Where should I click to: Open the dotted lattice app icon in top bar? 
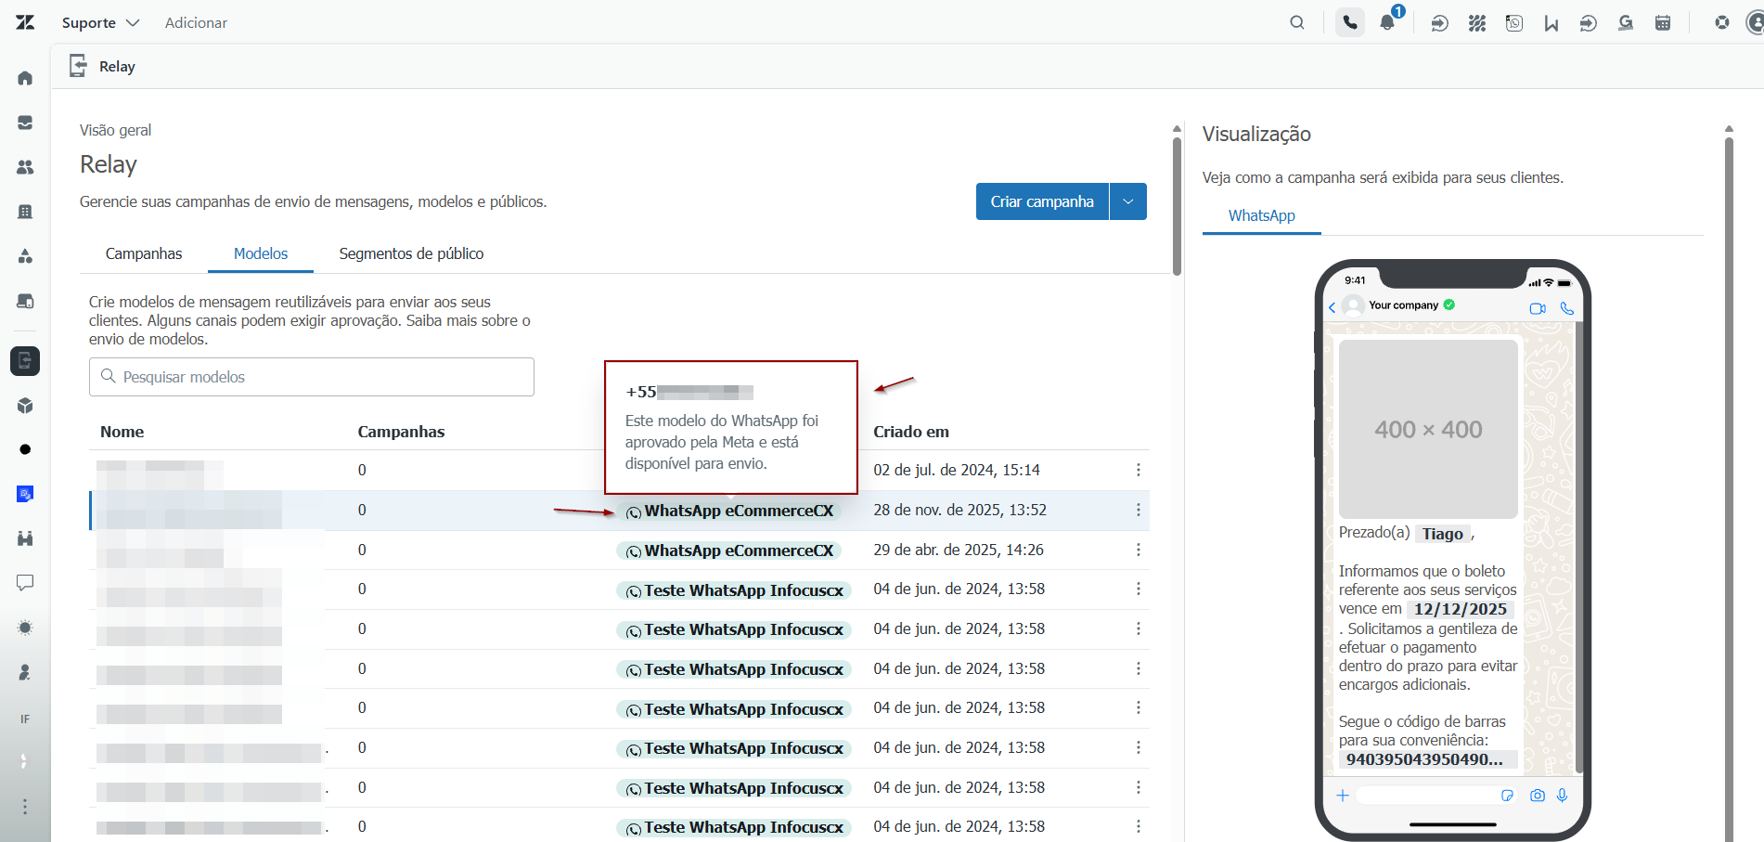point(1477,23)
